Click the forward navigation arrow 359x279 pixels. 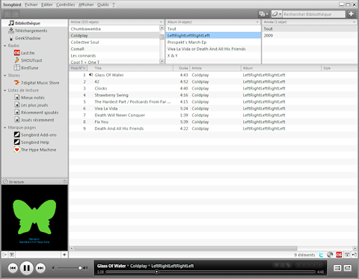pos(15,14)
